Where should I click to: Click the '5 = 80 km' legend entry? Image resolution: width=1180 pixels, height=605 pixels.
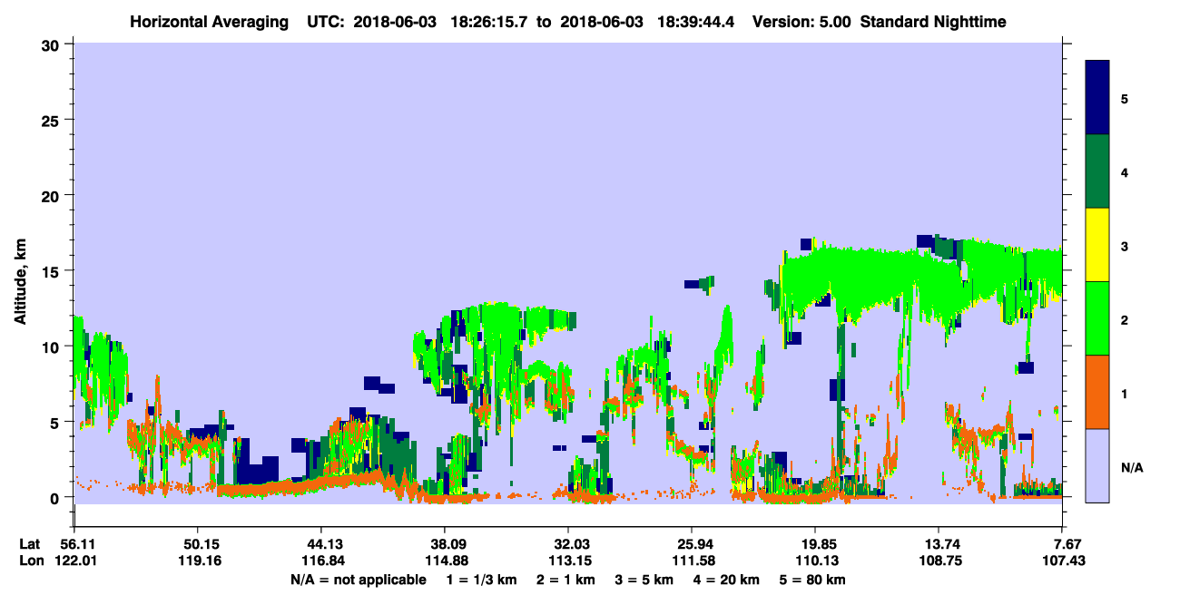click(x=813, y=580)
